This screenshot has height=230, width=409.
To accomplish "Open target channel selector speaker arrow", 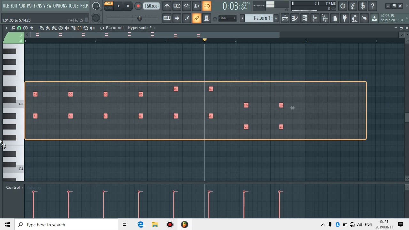I will click(x=102, y=28).
